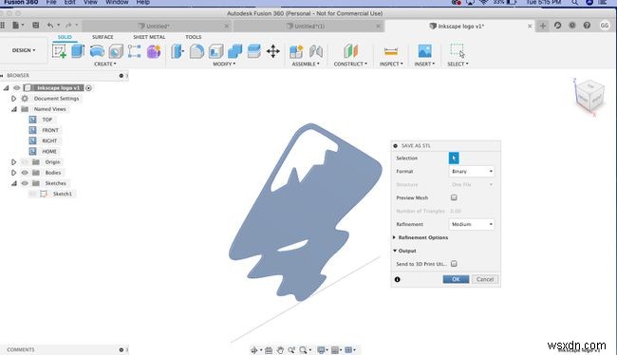Select the Move/Copy tool
Viewport: 617px width, 355px height.
click(272, 51)
